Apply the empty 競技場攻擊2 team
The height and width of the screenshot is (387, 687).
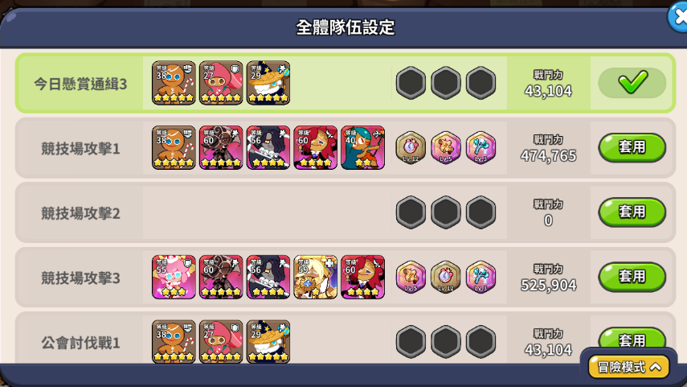tap(632, 212)
